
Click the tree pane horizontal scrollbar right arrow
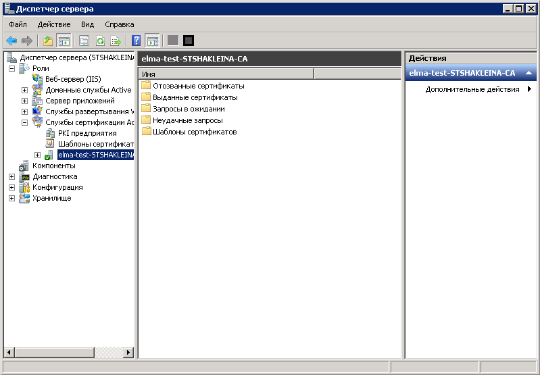coord(129,352)
